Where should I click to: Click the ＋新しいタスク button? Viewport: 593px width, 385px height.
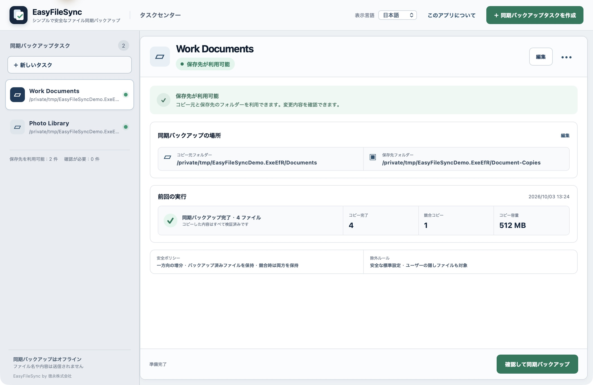[70, 65]
